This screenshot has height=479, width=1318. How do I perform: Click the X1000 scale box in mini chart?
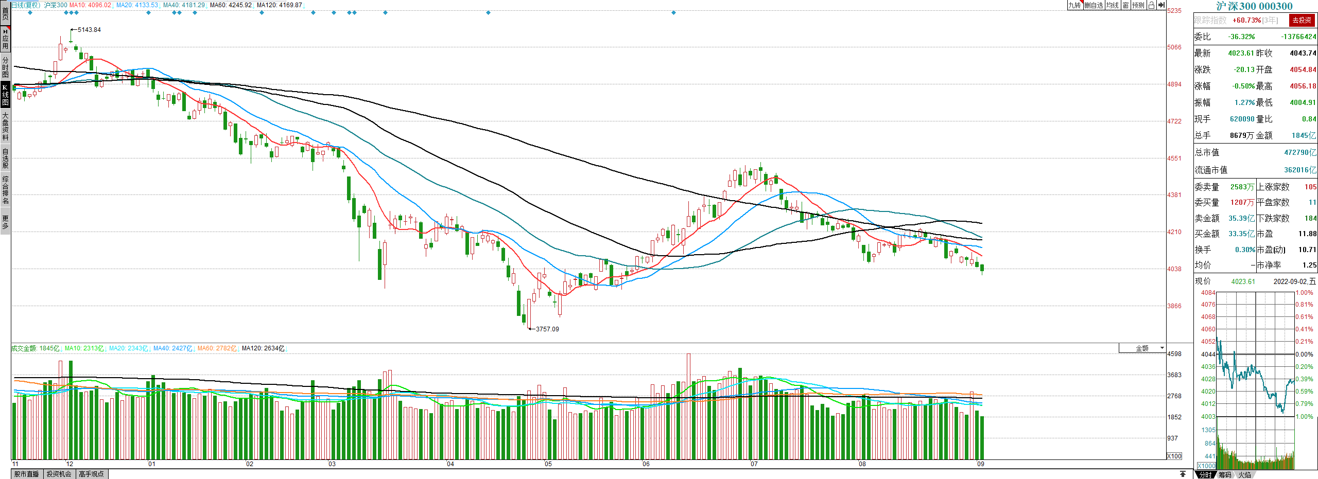click(x=1206, y=466)
